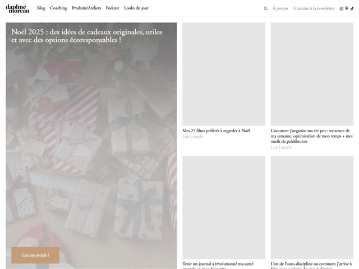This screenshot has width=359, height=269.
Task: Open the À propos page
Action: tap(280, 8)
